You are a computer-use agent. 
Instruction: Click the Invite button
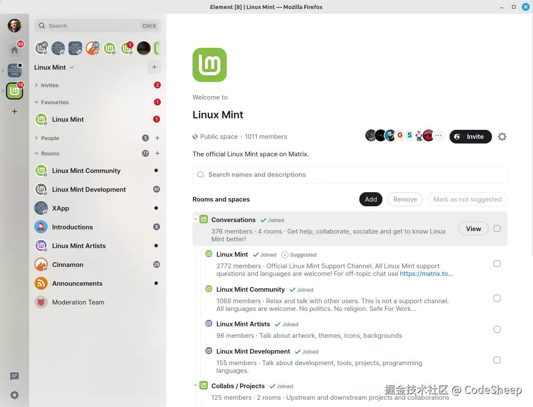tap(471, 137)
